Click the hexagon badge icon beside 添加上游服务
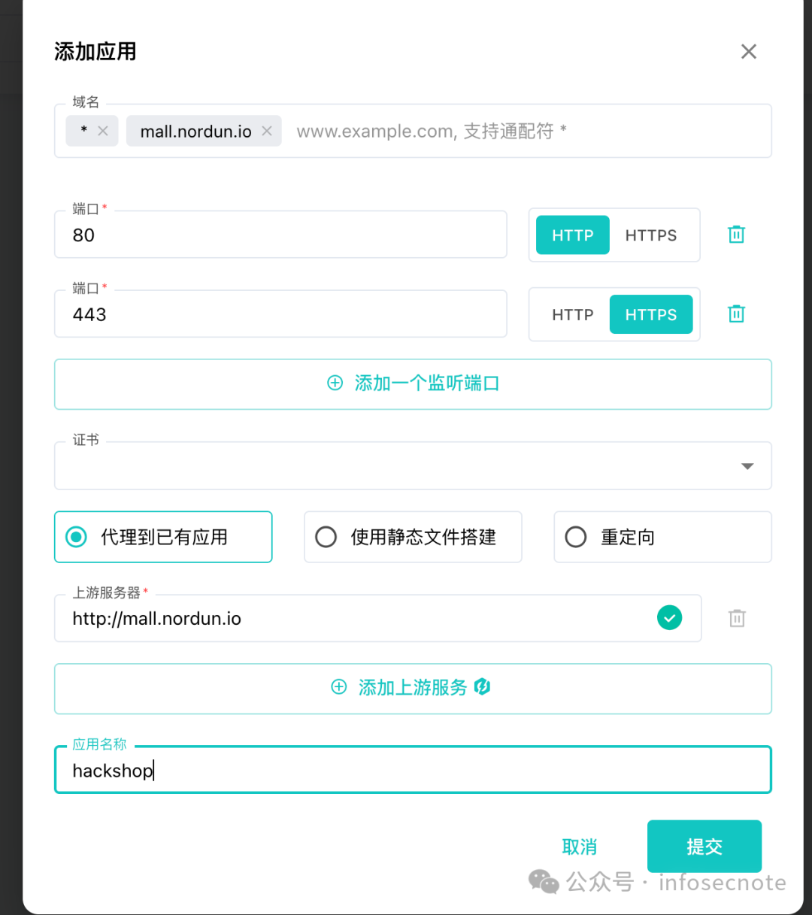This screenshot has height=915, width=812. 483,686
